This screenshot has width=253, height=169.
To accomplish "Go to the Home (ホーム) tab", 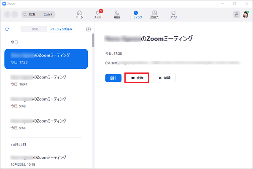I will pos(79,14).
